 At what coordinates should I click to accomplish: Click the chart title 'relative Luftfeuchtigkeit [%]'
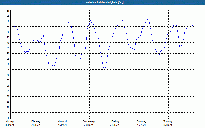tap(105, 2)
